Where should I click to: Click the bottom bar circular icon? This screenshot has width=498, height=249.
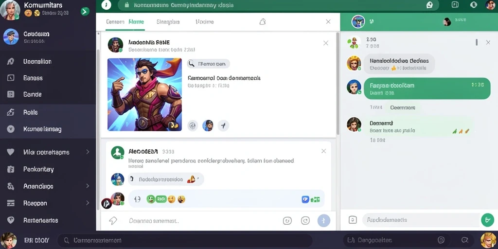(441, 240)
